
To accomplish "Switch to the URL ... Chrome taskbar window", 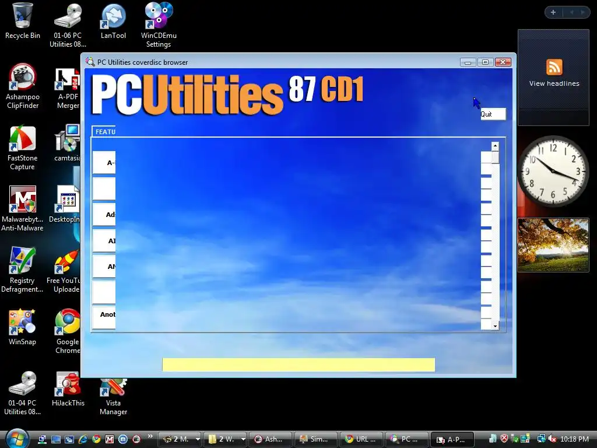I will pos(361,439).
